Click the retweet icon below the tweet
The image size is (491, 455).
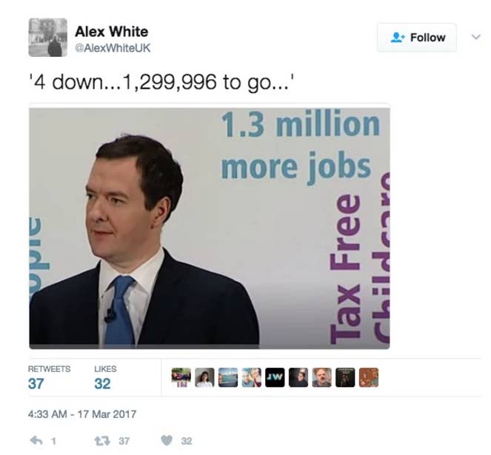pos(102,441)
